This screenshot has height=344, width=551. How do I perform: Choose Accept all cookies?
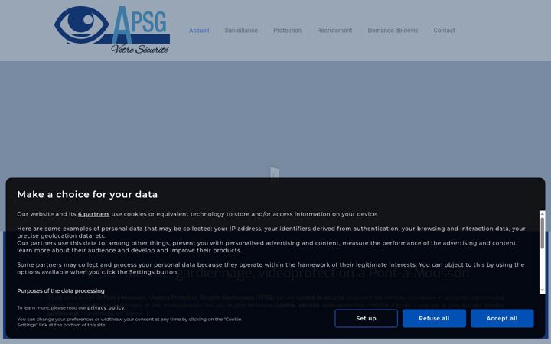click(x=502, y=318)
